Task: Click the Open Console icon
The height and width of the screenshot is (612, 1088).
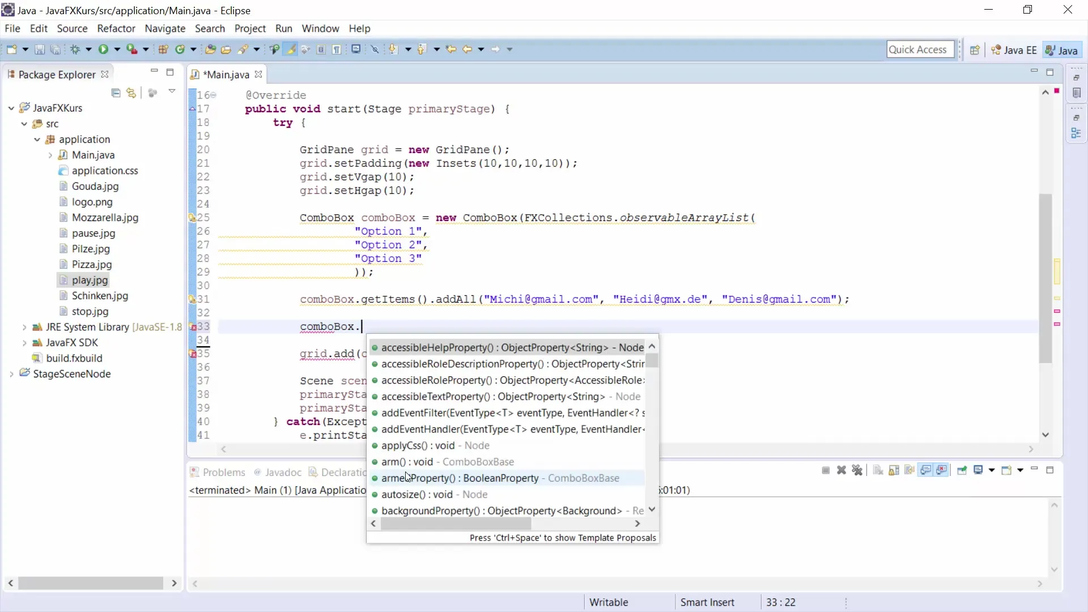Action: point(1006,470)
